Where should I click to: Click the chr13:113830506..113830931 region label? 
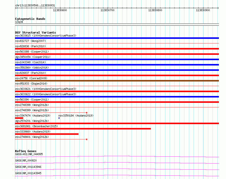click(35, 5)
